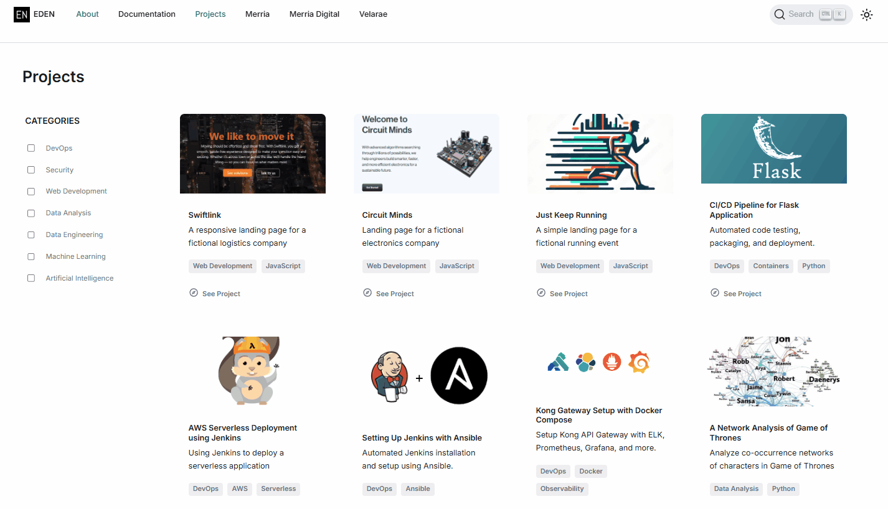Image resolution: width=888 pixels, height=509 pixels.
Task: Click the EDEN logo icon
Action: coord(22,14)
